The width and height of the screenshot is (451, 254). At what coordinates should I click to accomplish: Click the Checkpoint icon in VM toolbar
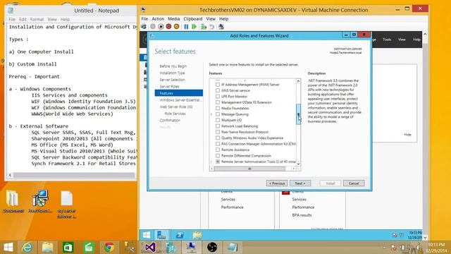(204, 27)
